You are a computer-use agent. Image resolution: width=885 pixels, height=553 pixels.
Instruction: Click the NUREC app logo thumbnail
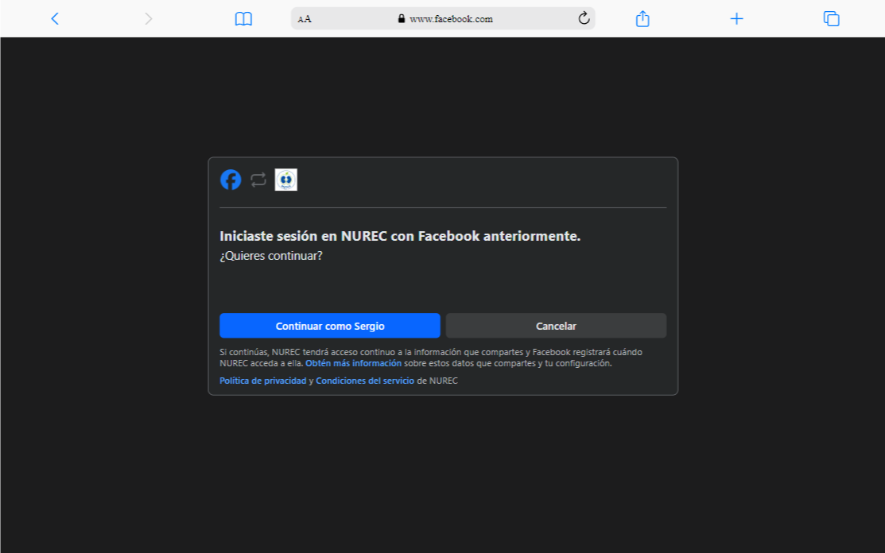286,180
